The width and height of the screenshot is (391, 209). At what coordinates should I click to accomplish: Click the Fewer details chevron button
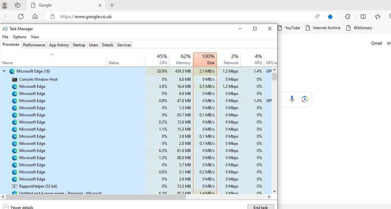(6, 207)
